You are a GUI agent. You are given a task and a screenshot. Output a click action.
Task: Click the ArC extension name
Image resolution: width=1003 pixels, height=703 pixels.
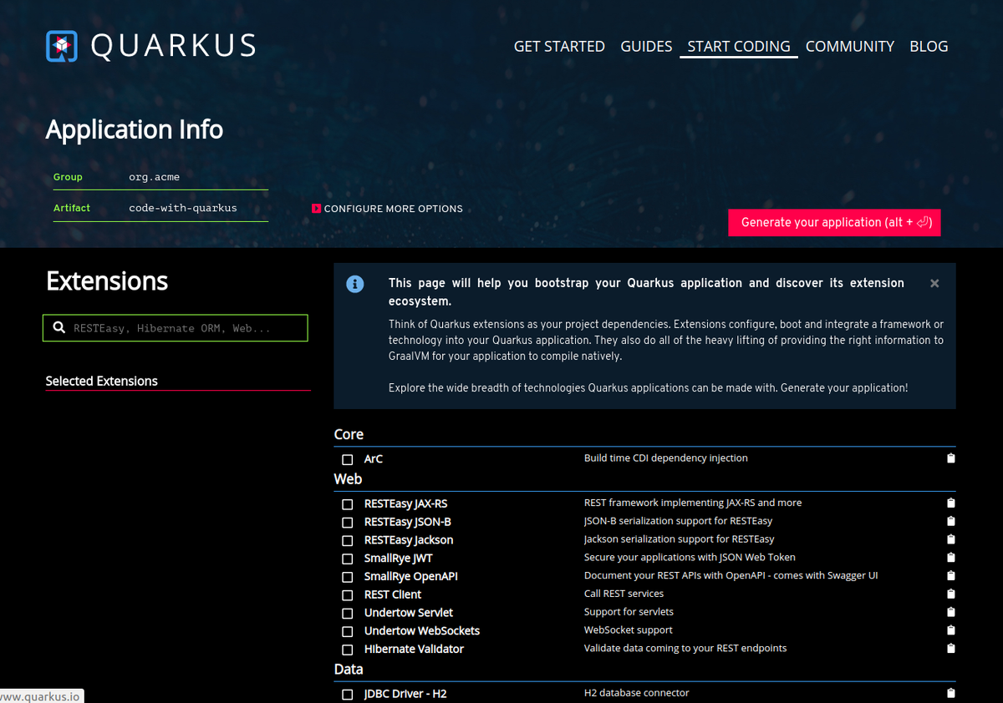click(374, 459)
